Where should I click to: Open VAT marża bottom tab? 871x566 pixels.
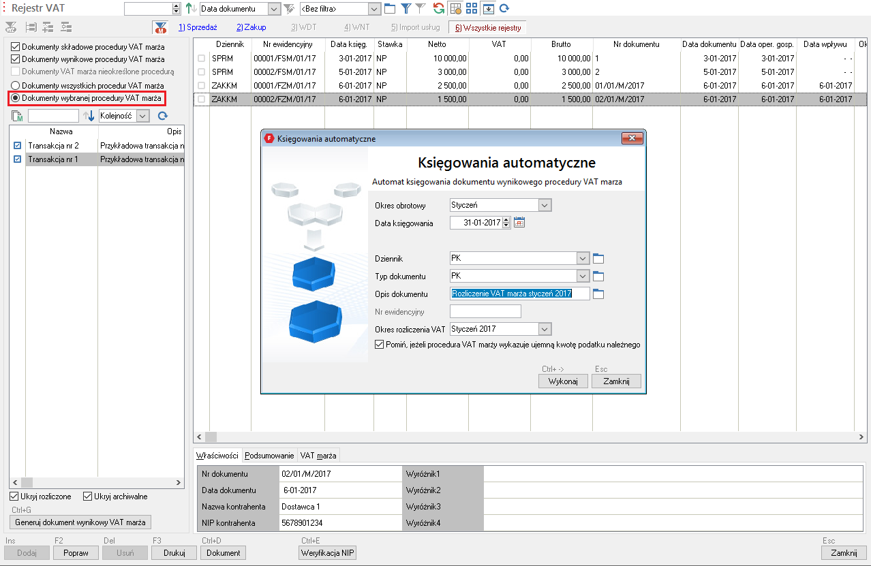[x=318, y=456]
